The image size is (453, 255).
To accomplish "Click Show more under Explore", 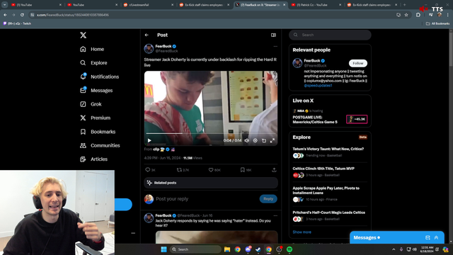I will coord(302,232).
